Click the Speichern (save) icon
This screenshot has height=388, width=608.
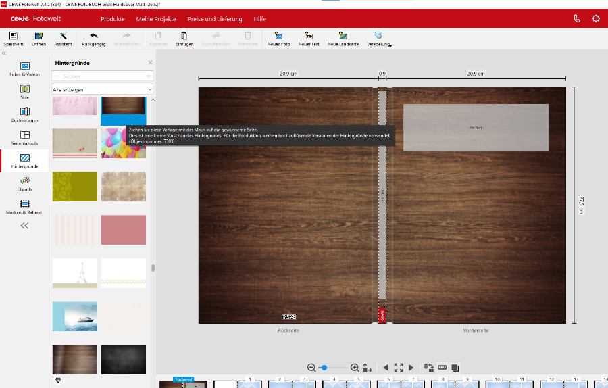coord(14,36)
